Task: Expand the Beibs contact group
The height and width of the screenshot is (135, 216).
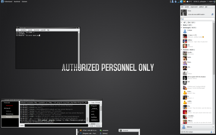Action: click(181, 25)
